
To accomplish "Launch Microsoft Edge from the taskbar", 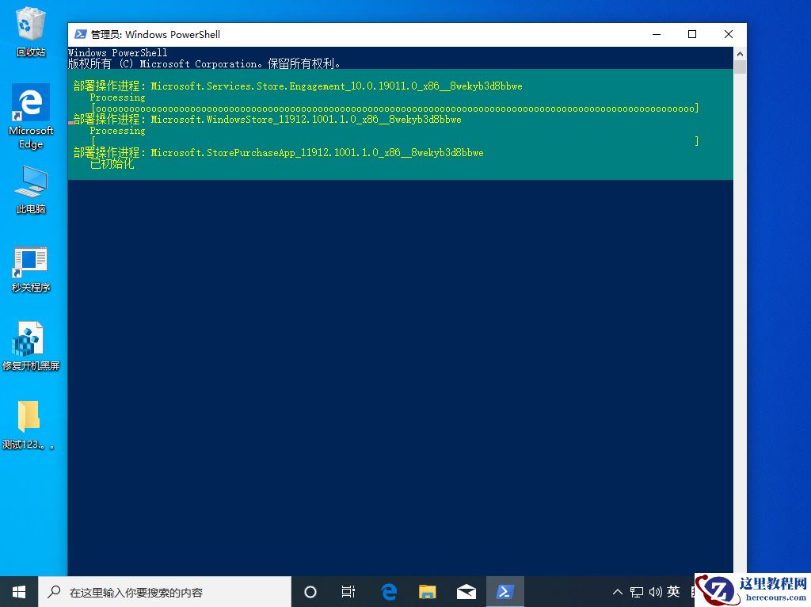I will pos(388,591).
